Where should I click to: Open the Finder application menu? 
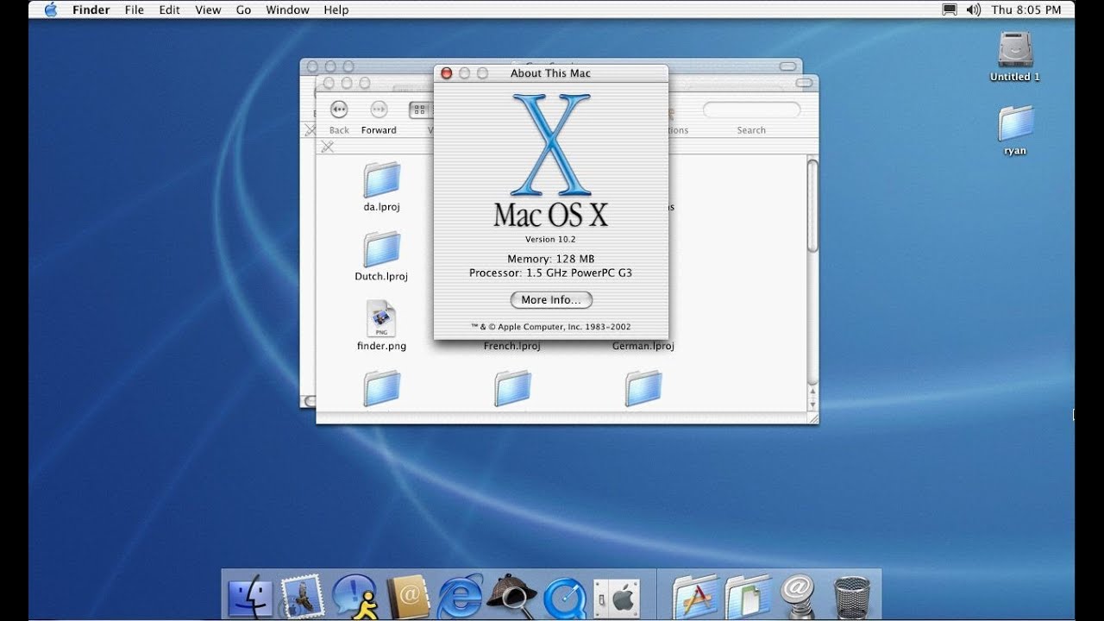point(90,9)
